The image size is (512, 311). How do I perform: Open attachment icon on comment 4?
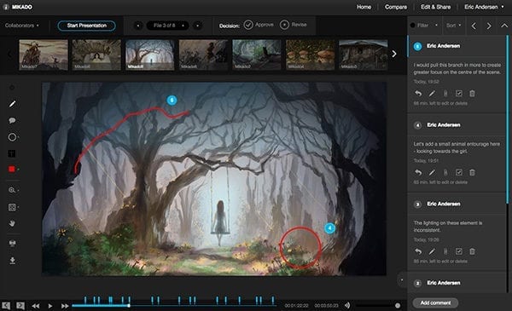pyautogui.click(x=445, y=172)
